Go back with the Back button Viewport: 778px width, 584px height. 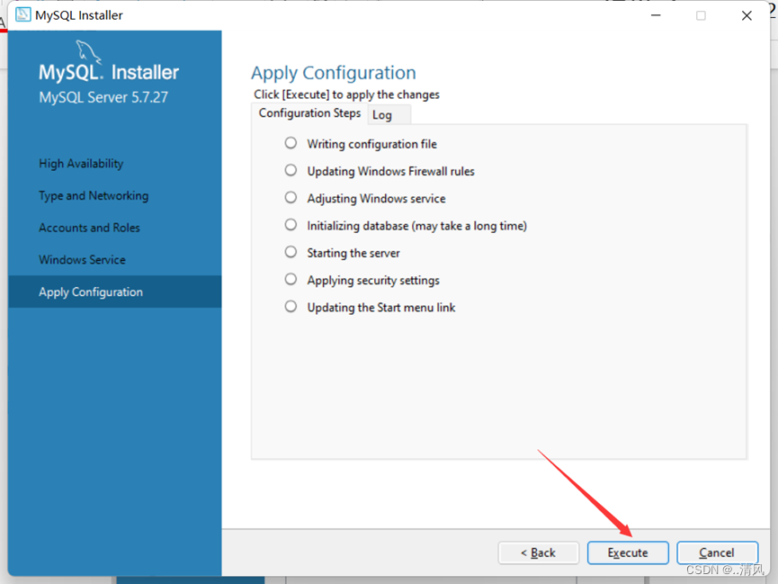tap(539, 553)
